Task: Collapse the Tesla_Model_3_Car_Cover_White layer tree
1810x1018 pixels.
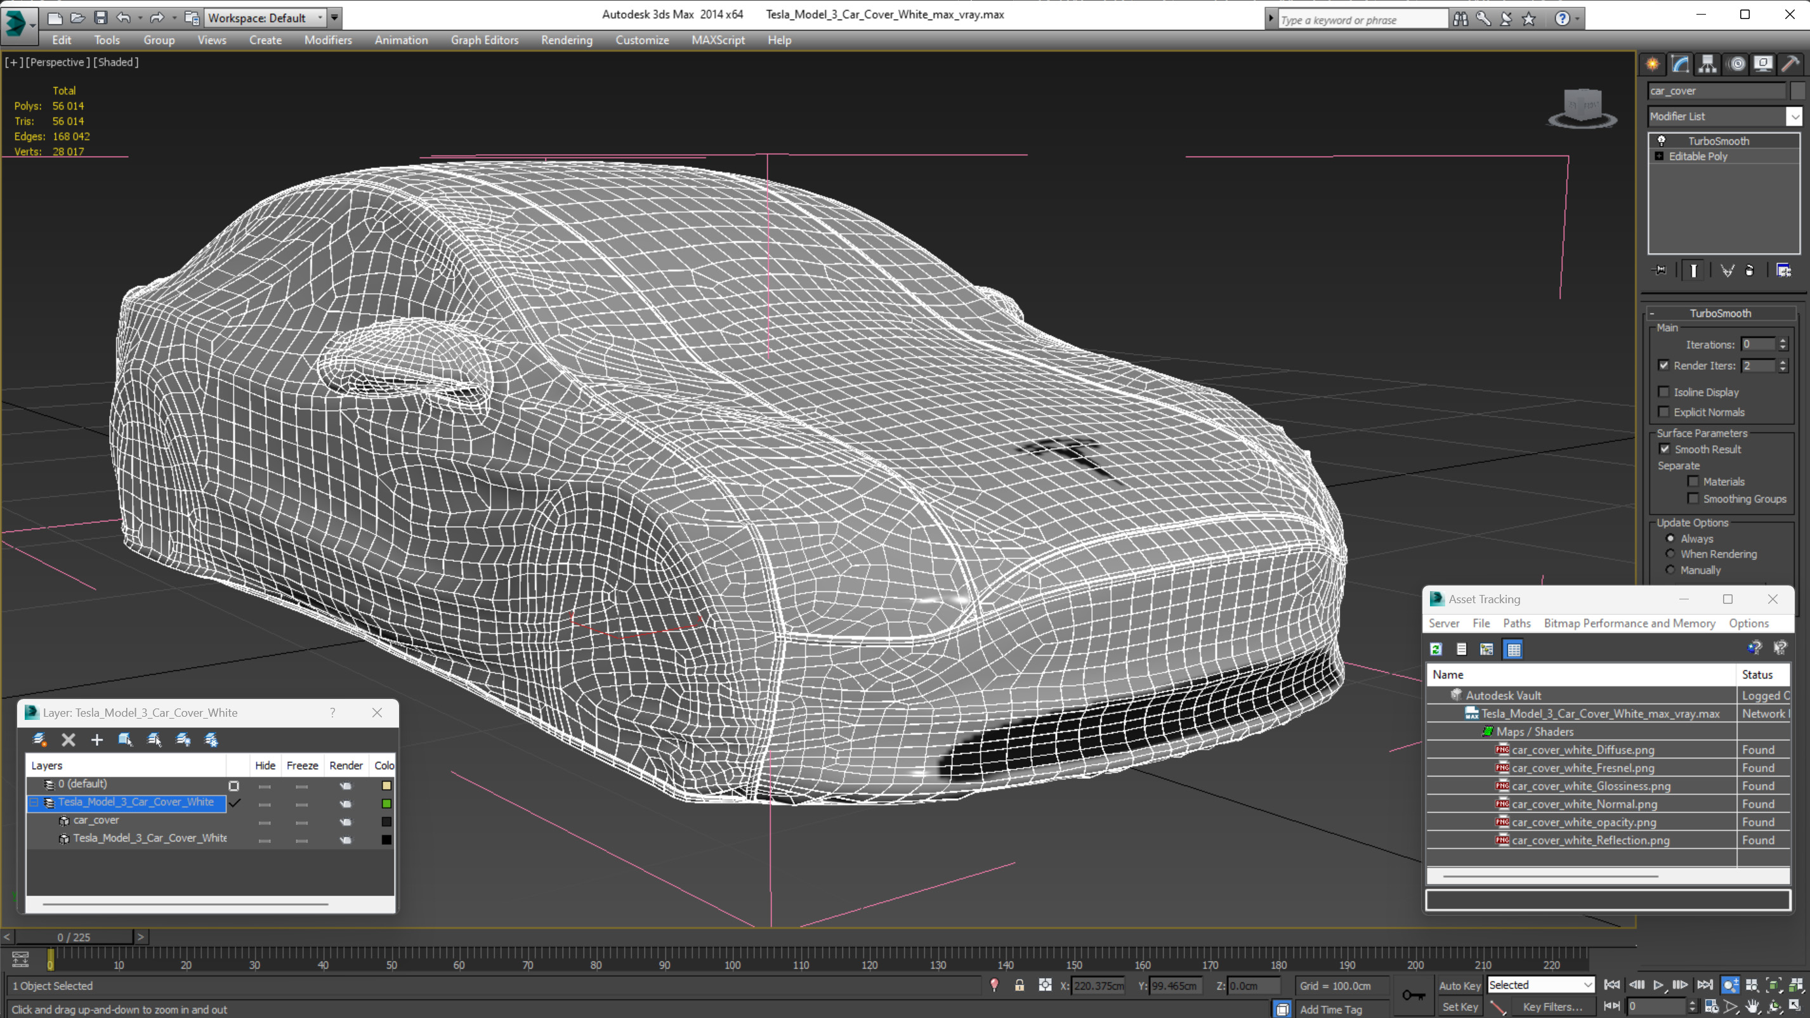Action: pos(34,802)
